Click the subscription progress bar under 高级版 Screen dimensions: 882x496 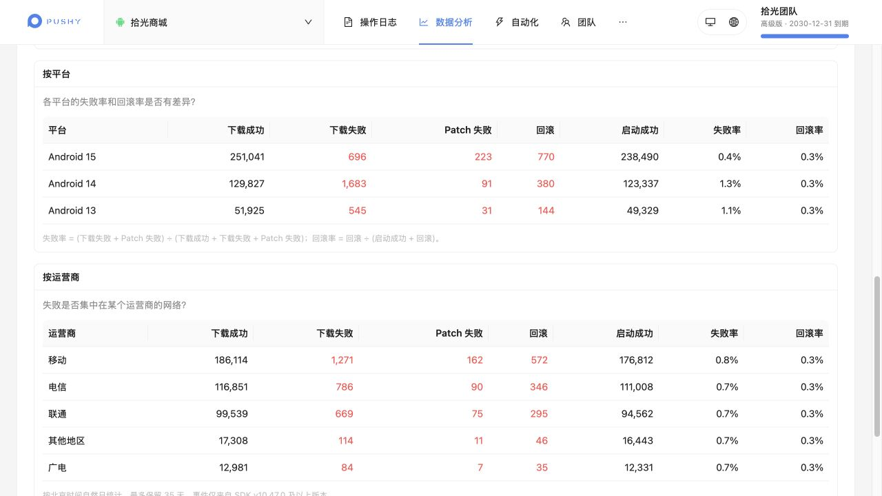(805, 36)
